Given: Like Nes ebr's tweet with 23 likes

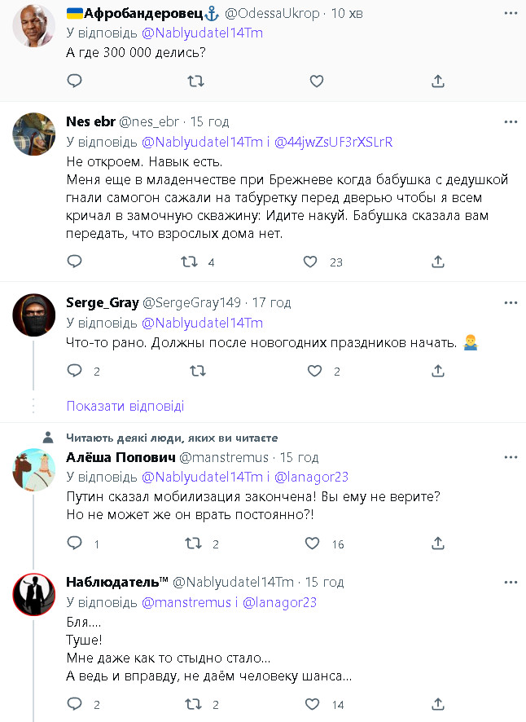Looking at the screenshot, I should pyautogui.click(x=310, y=262).
